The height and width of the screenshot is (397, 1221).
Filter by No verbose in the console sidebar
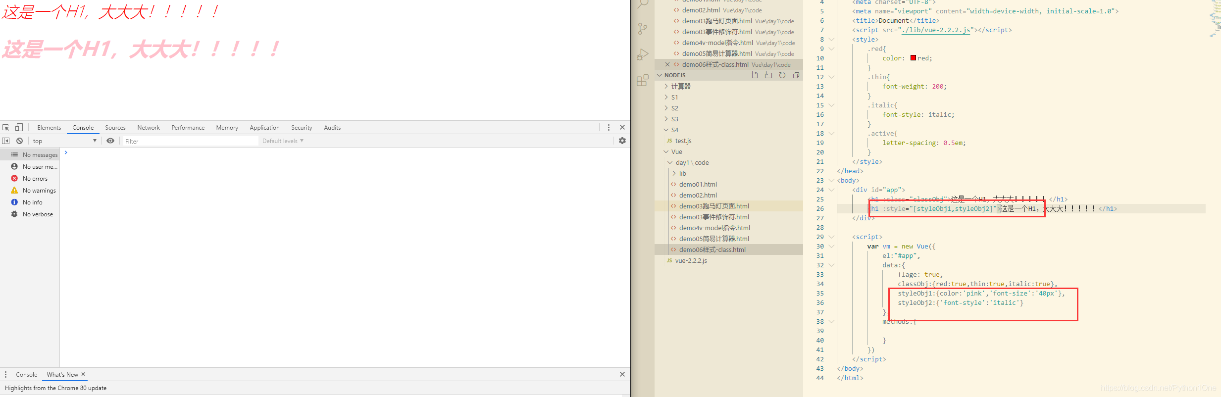30,214
